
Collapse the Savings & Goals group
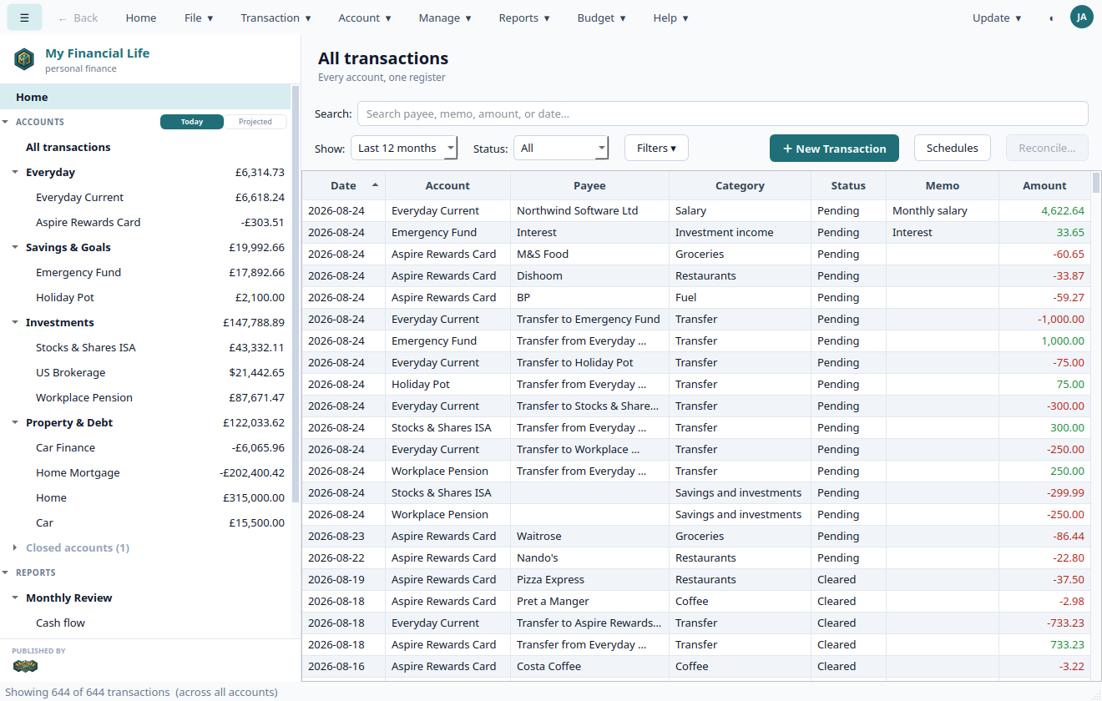[x=15, y=247]
